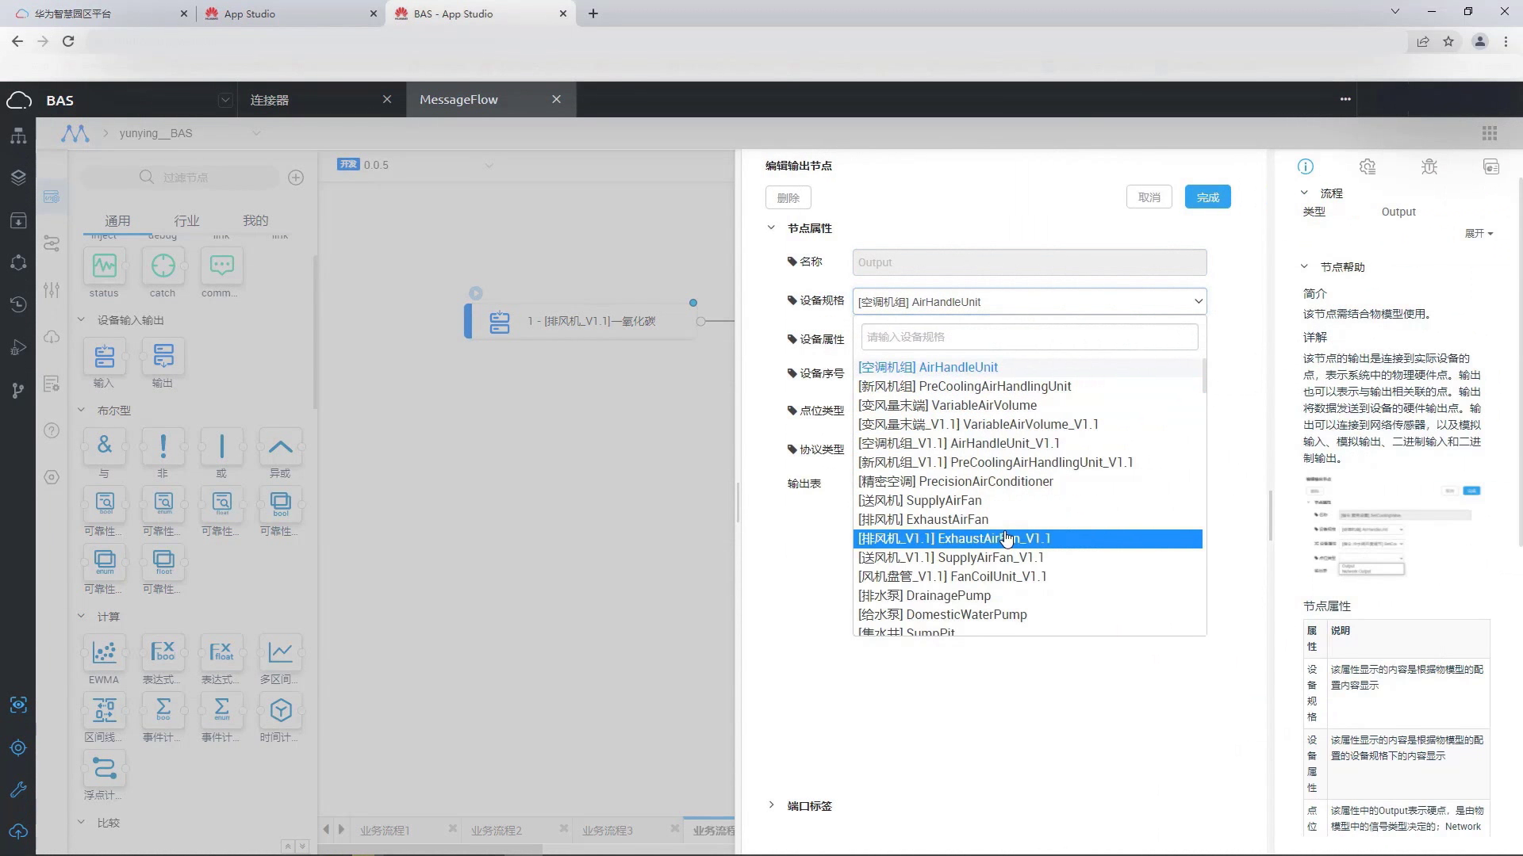Click the 多区间 chart node icon
Screen dimensions: 1523x856
[280, 652]
